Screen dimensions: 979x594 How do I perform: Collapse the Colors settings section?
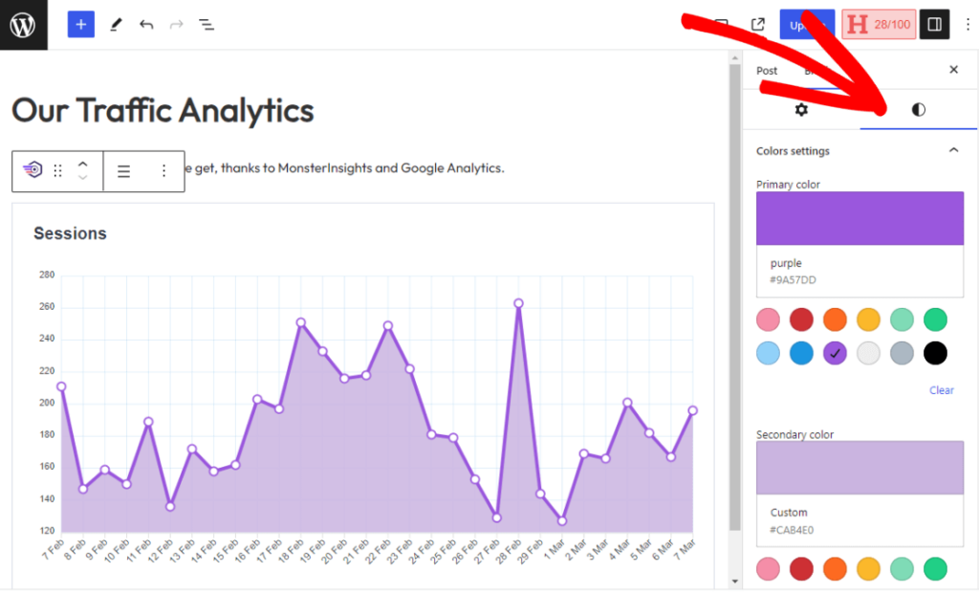953,150
